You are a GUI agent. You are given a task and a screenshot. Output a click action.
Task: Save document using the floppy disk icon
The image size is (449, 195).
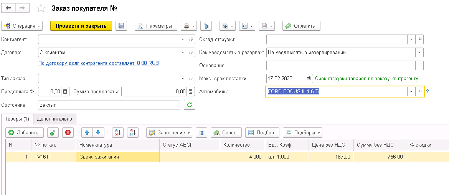pos(121,26)
